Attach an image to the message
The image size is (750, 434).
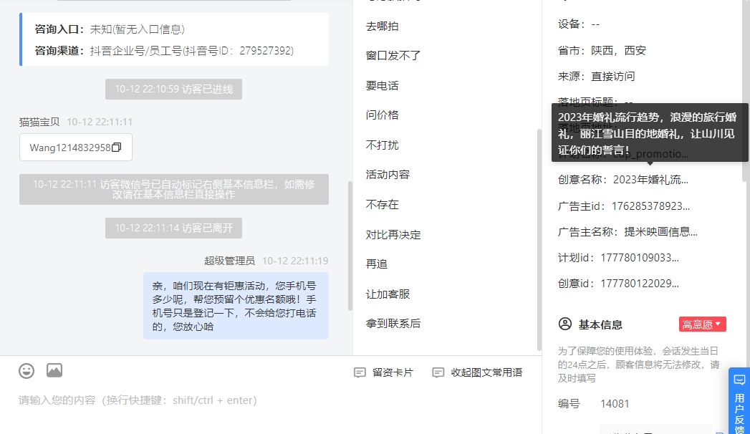tap(54, 370)
